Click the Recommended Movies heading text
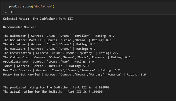176x101 pixels. click(x=20, y=27)
